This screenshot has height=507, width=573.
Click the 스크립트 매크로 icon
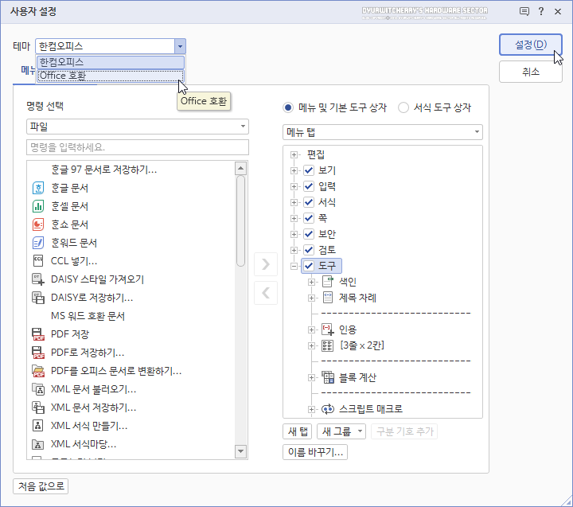(328, 409)
